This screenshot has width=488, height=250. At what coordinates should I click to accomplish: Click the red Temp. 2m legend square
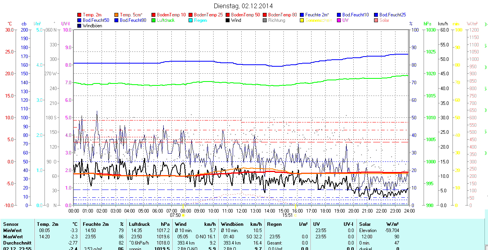coord(80,15)
